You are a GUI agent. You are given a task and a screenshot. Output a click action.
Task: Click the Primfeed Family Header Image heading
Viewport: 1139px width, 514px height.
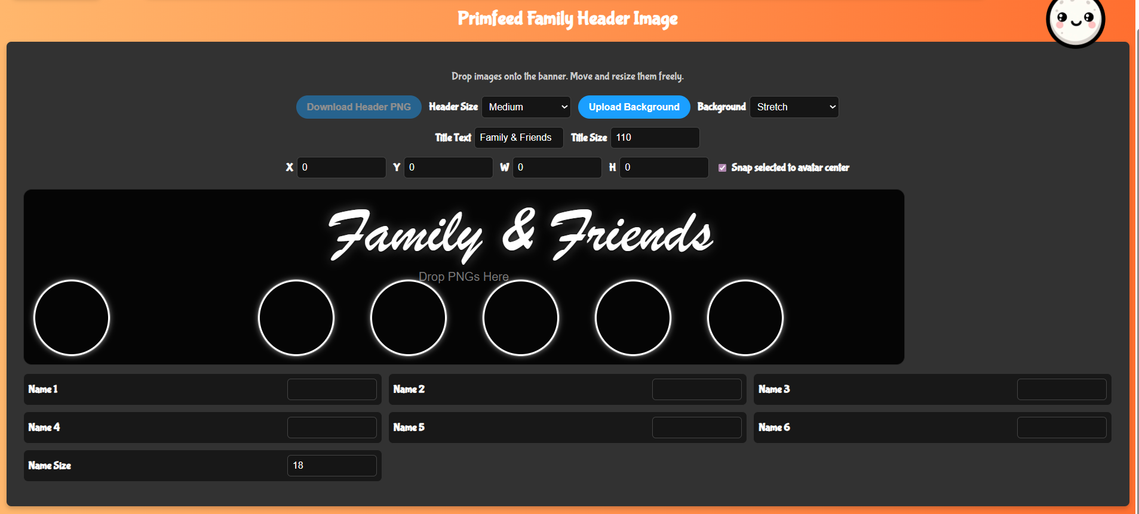[567, 18]
